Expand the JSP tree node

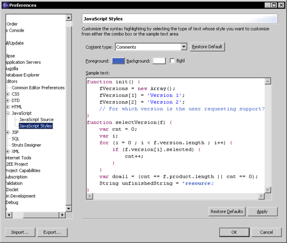click(8, 132)
